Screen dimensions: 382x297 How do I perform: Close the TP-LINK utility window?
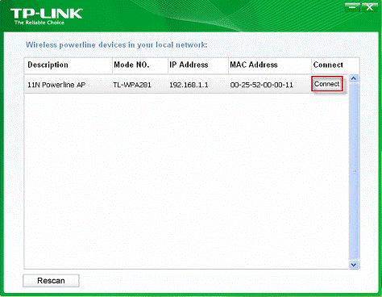point(370,7)
